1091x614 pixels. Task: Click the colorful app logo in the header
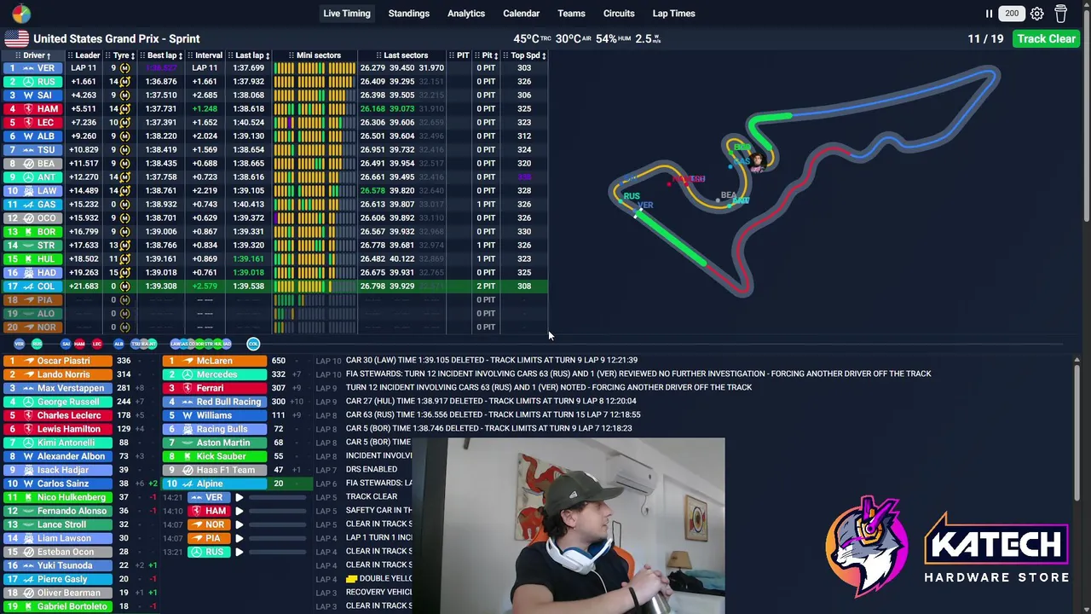tap(20, 14)
